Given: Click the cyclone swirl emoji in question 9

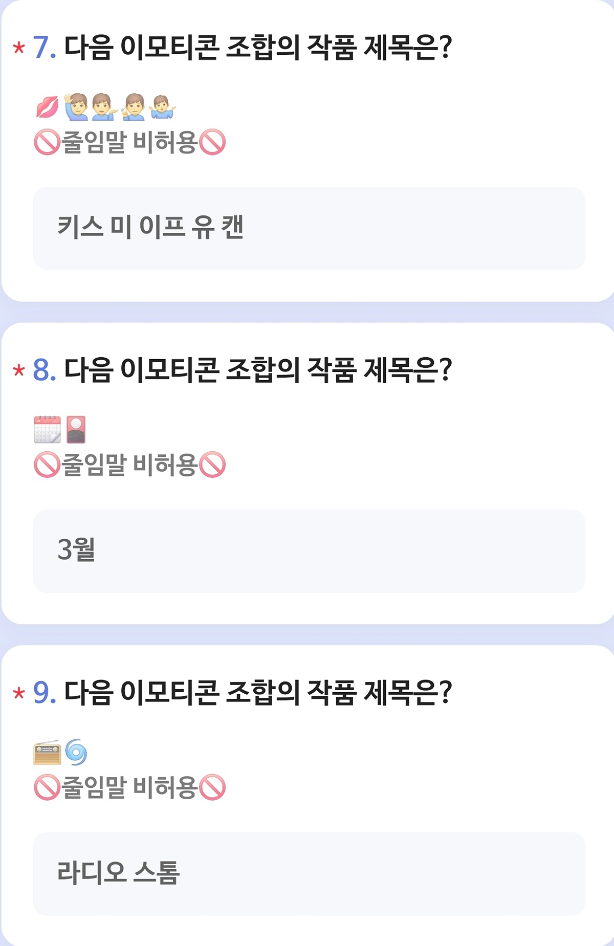Looking at the screenshot, I should point(76,752).
